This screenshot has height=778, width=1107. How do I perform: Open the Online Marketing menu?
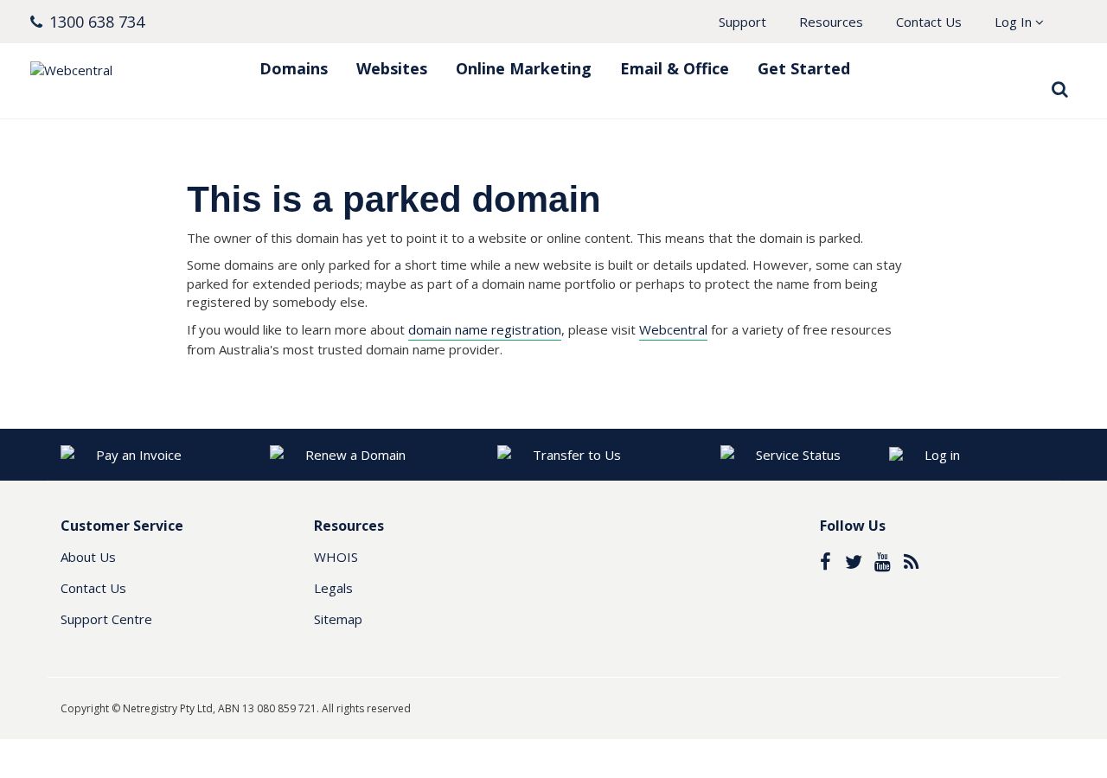pyautogui.click(x=523, y=68)
